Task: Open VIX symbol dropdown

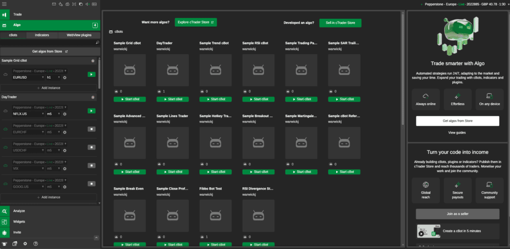Action: pyautogui.click(x=28, y=169)
